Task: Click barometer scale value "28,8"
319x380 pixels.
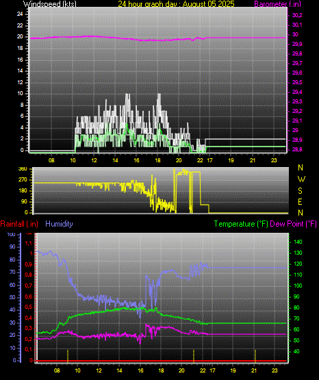Action: click(297, 149)
